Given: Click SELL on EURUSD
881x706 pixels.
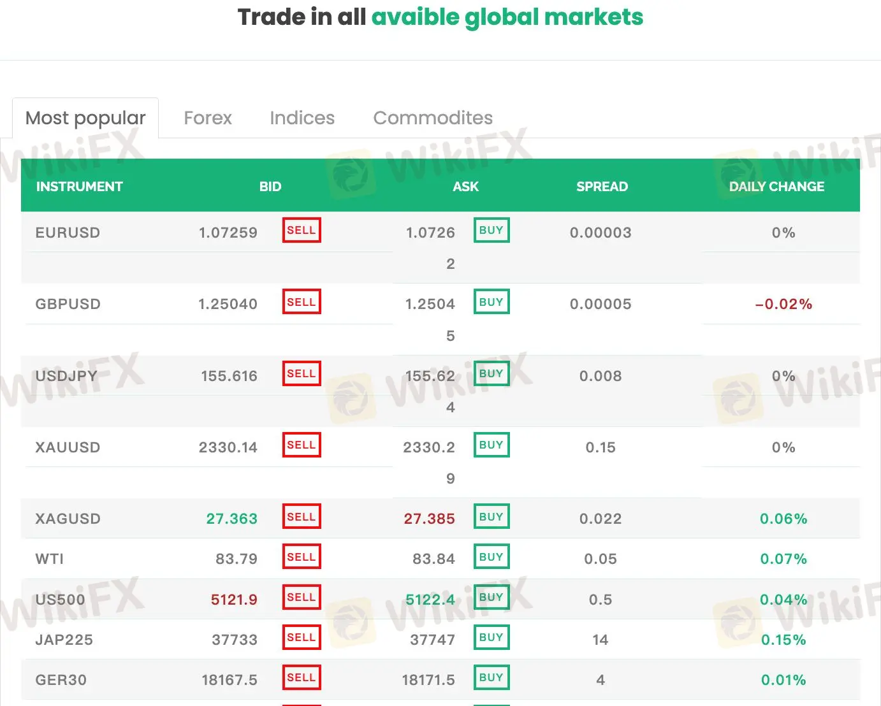Looking at the screenshot, I should coord(301,230).
